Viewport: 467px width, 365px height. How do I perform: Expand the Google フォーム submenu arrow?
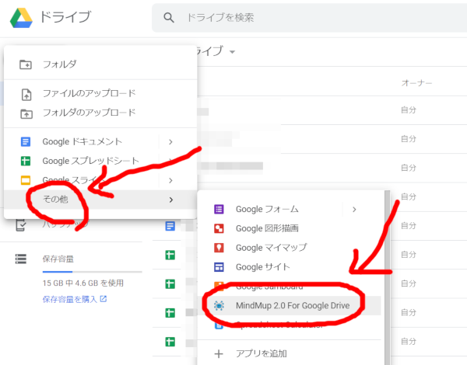[x=354, y=209]
